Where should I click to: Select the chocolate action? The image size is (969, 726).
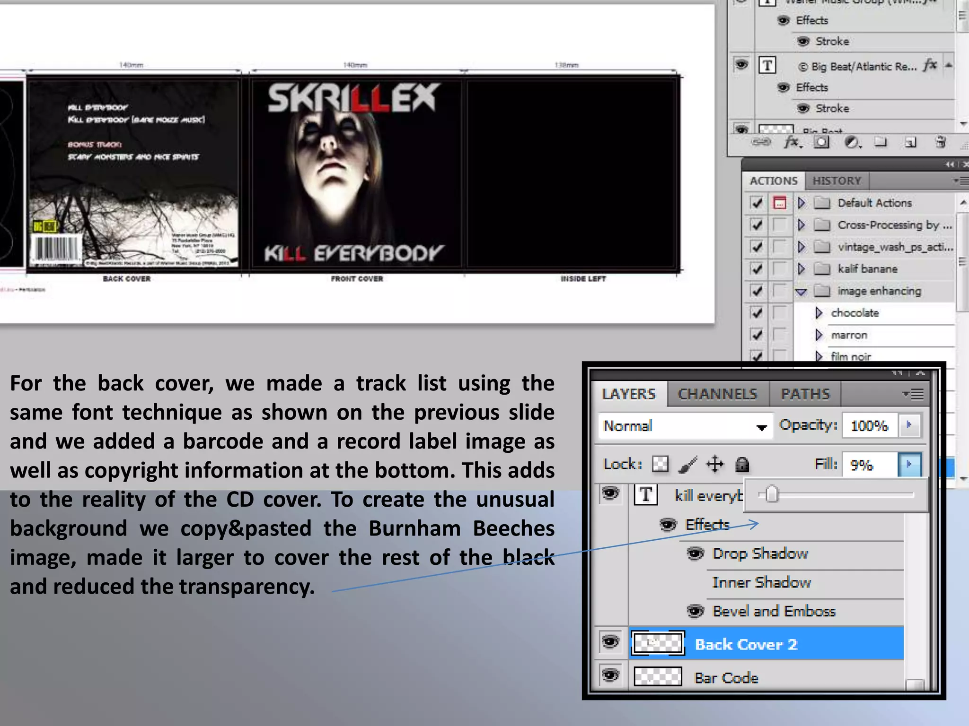pyautogui.click(x=854, y=313)
